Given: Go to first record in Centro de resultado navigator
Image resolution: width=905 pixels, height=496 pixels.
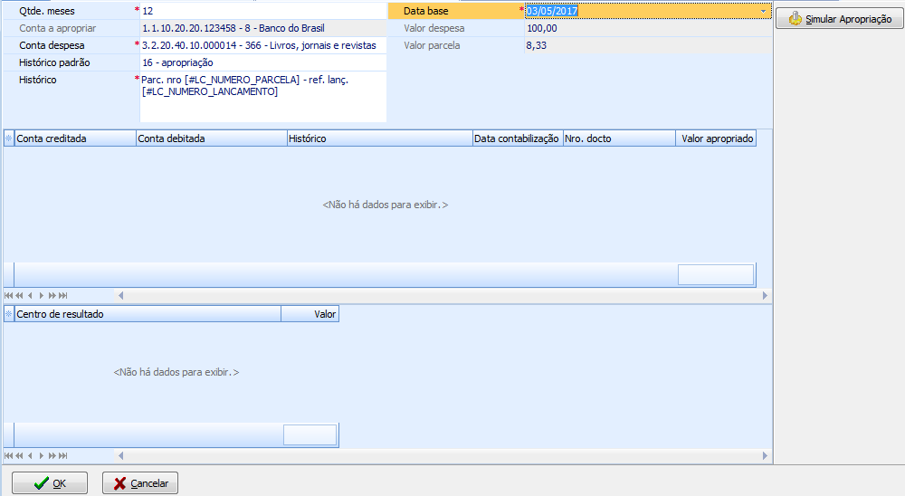Looking at the screenshot, I should pyautogui.click(x=8, y=455).
